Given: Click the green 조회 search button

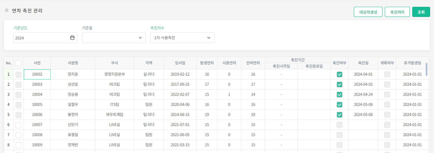Looking at the screenshot, I should coord(421,12).
